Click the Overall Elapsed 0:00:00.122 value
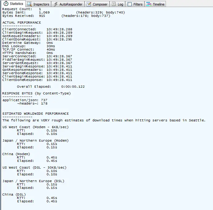 (73, 87)
